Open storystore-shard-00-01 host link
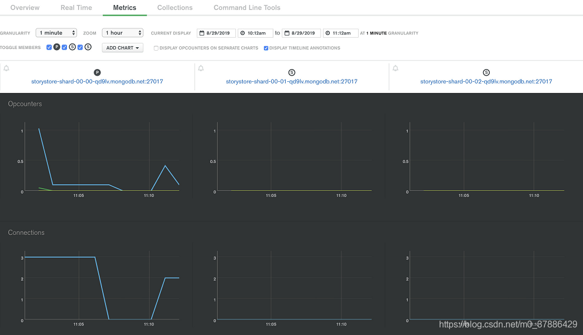The width and height of the screenshot is (583, 335). [291, 81]
